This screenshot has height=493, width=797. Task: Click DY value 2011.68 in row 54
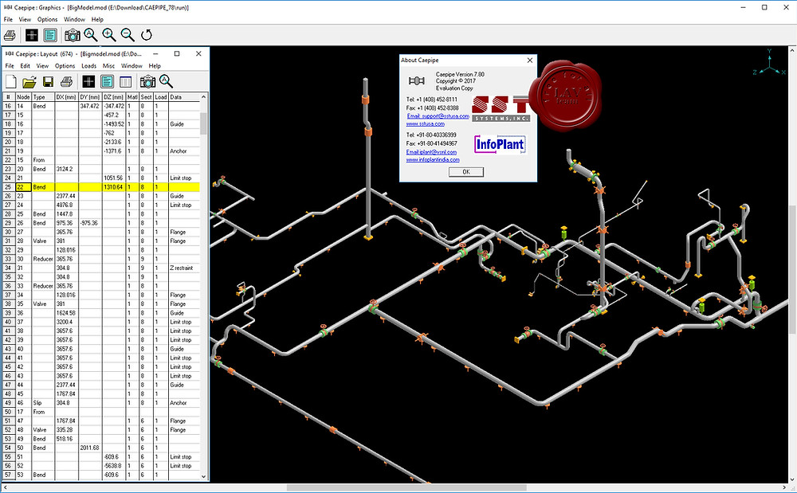pyautogui.click(x=90, y=448)
